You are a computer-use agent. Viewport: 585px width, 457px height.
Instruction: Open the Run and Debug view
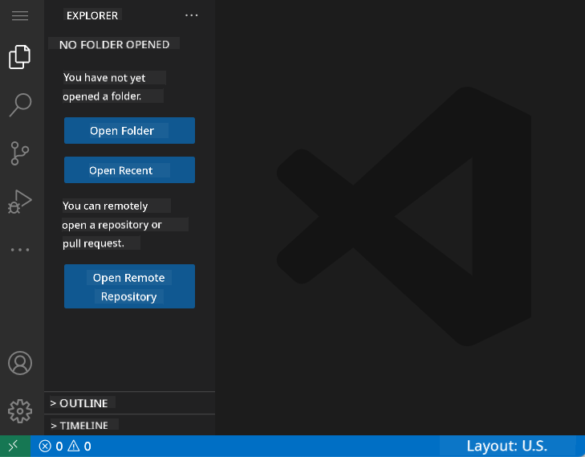pos(20,201)
